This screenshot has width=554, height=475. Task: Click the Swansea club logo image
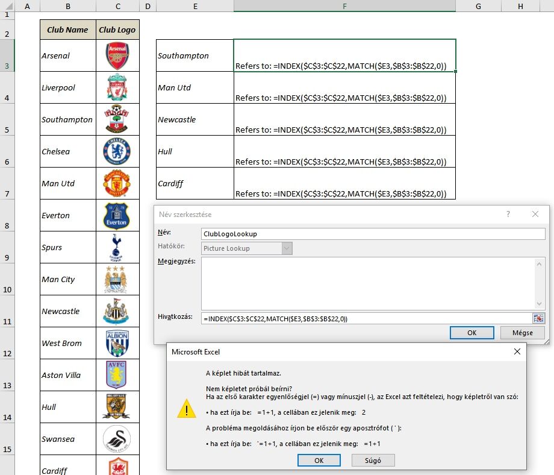[117, 439]
